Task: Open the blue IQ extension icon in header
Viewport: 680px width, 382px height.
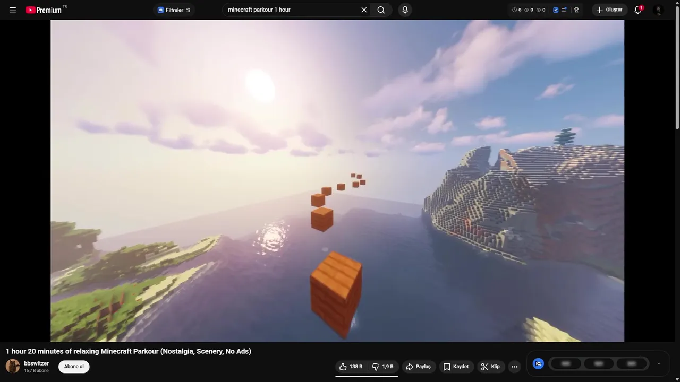Action: (556, 10)
